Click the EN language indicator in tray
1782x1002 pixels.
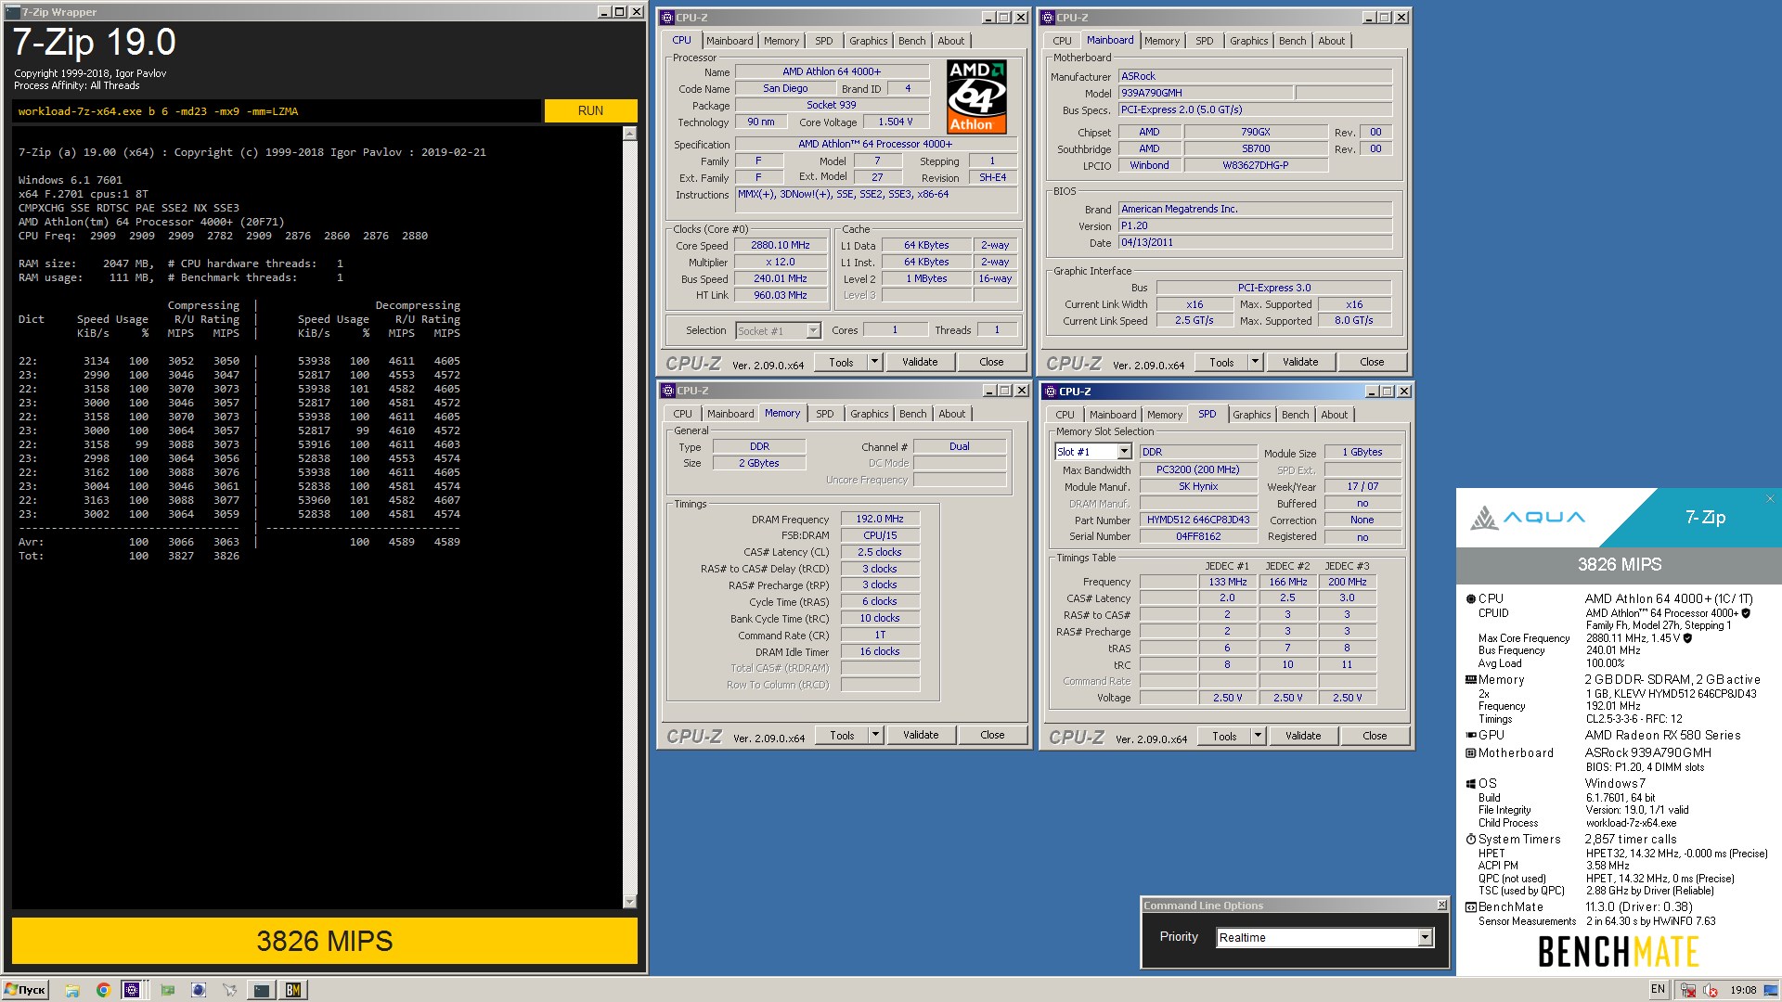point(1658,990)
